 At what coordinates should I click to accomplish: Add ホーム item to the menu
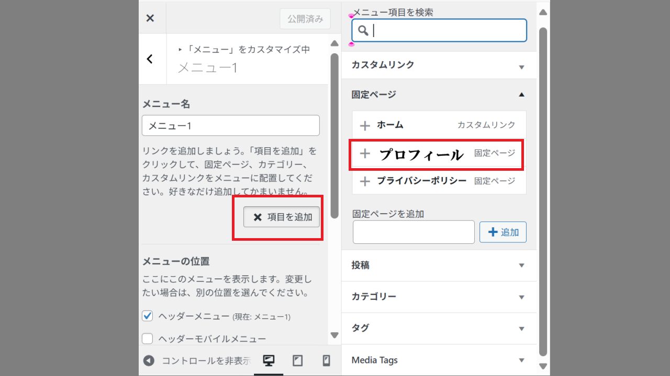pyautogui.click(x=439, y=125)
